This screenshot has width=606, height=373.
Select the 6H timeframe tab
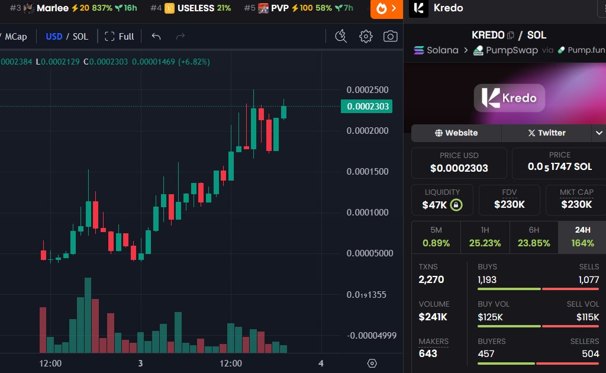534,237
